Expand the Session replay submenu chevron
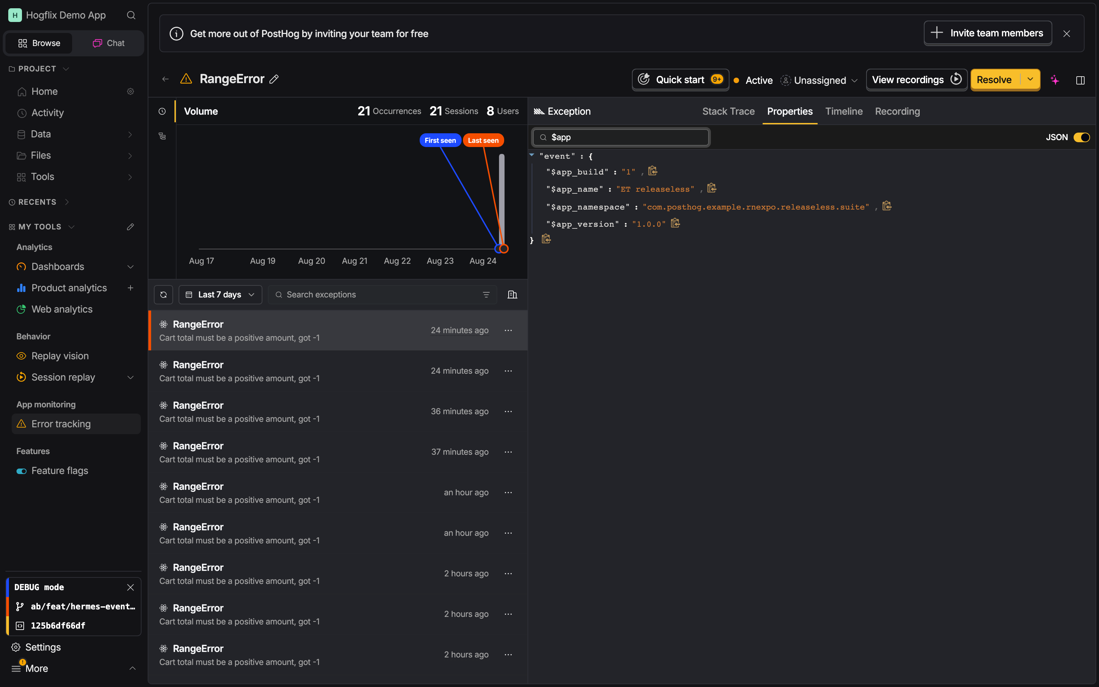 pyautogui.click(x=131, y=378)
